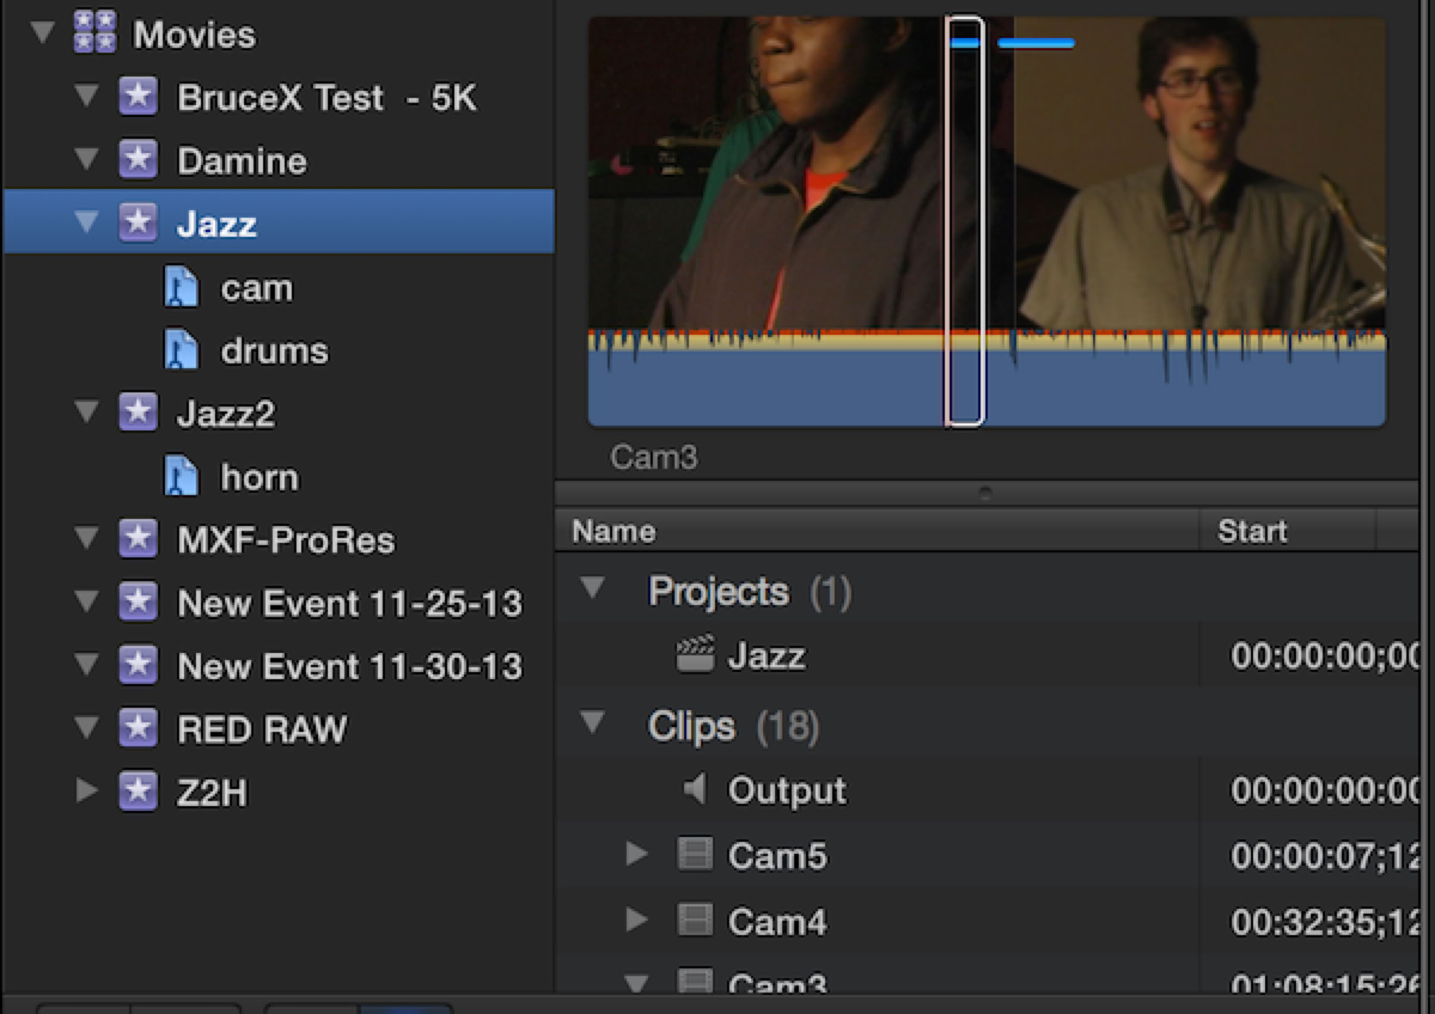Click the Cam3 filmstrip thumbnail on the right
This screenshot has width=1435, height=1014.
coord(1188,188)
